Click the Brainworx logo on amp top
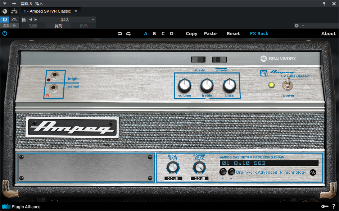Viewport: 339px width, 211px height. click(278, 58)
